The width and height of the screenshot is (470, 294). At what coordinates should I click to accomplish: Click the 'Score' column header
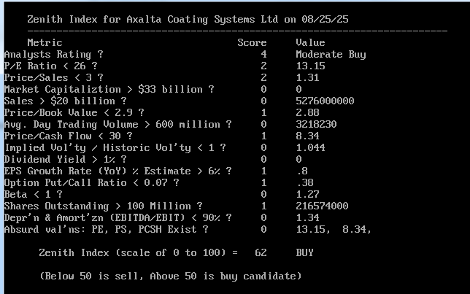coord(252,42)
